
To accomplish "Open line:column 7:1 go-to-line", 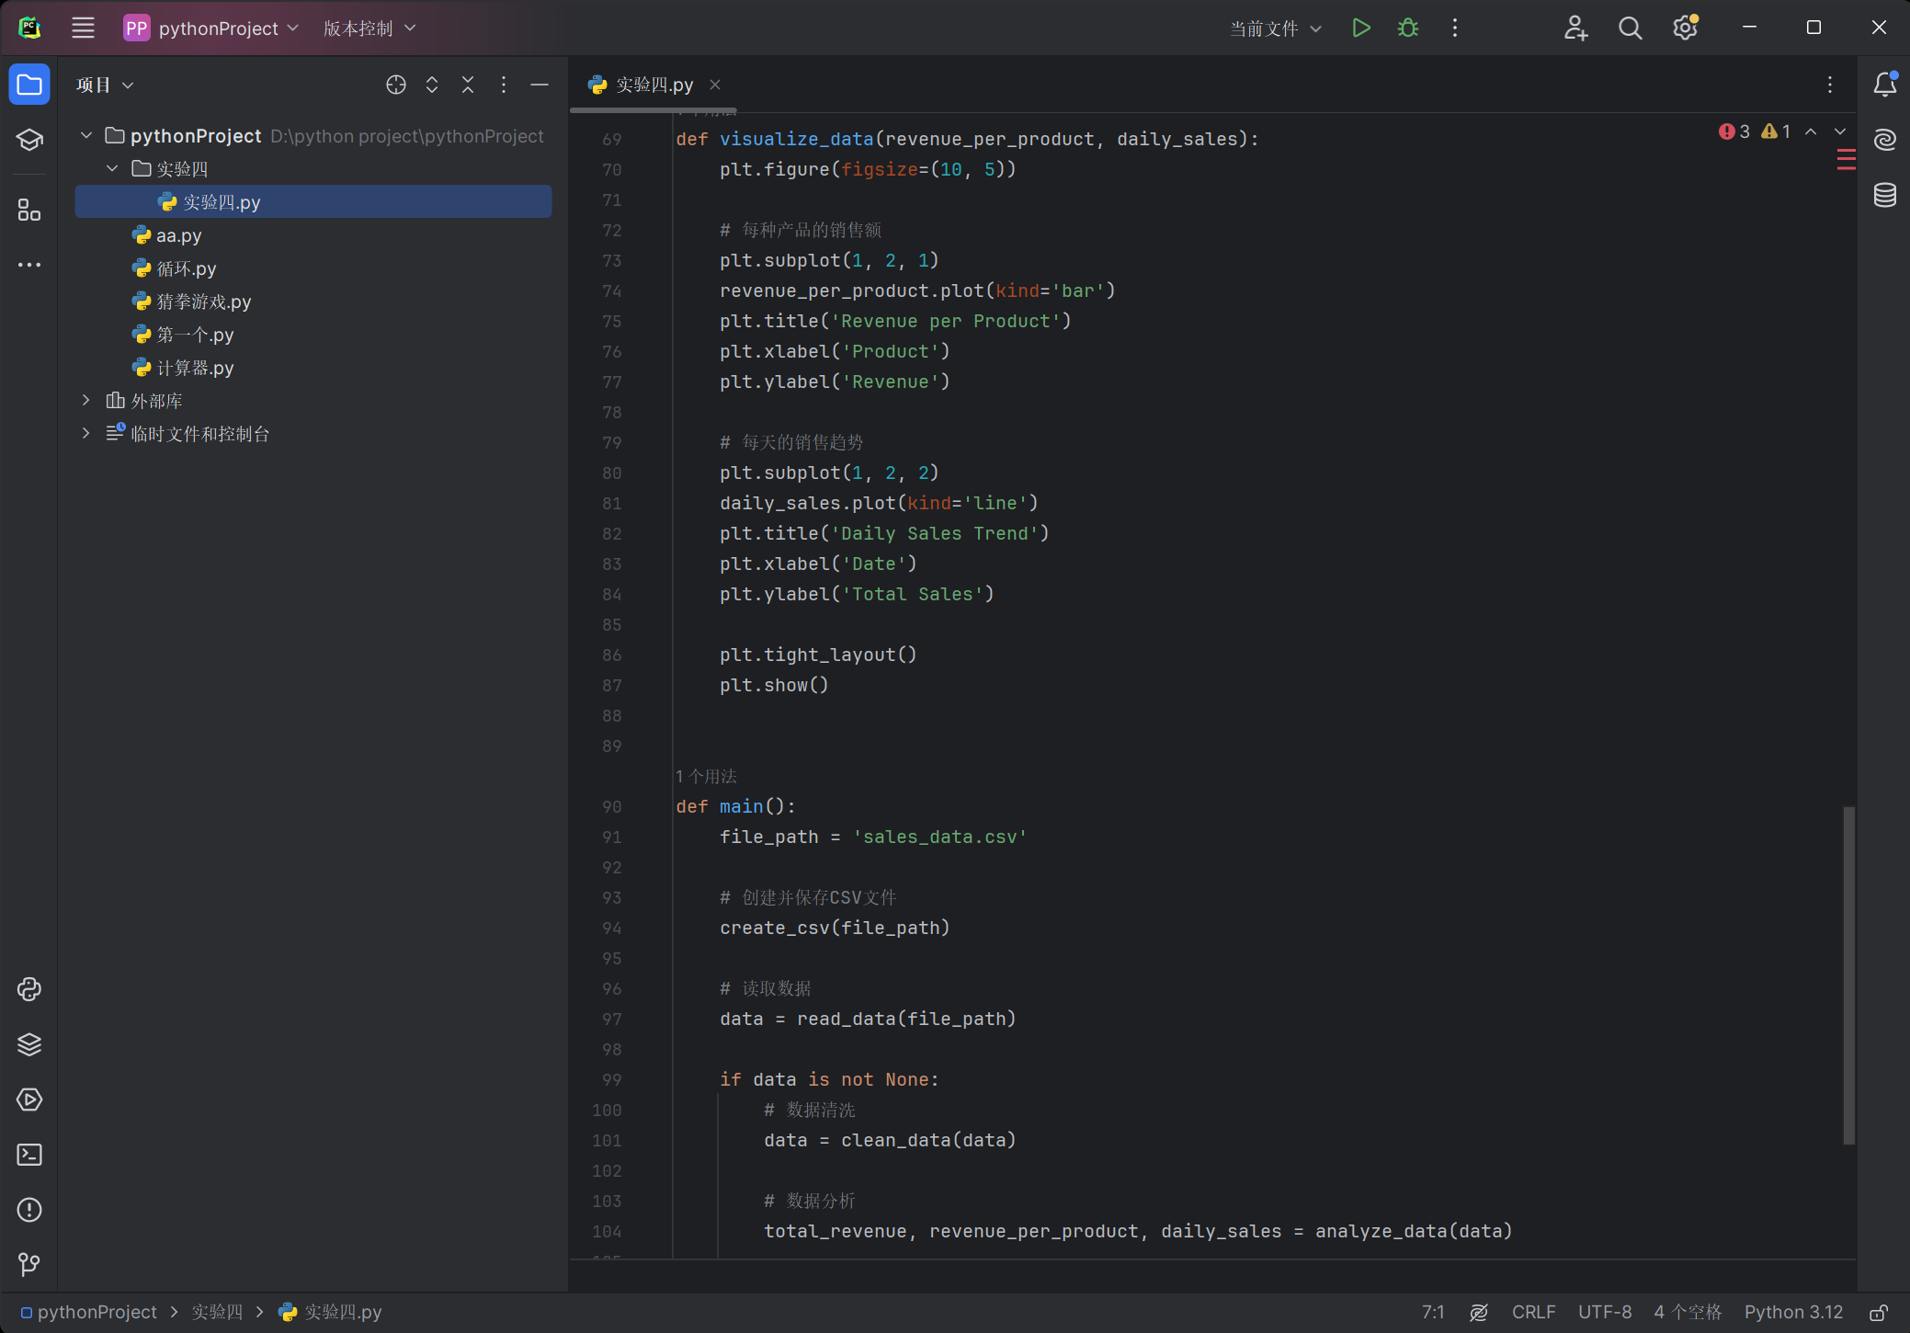I will pyautogui.click(x=1433, y=1313).
